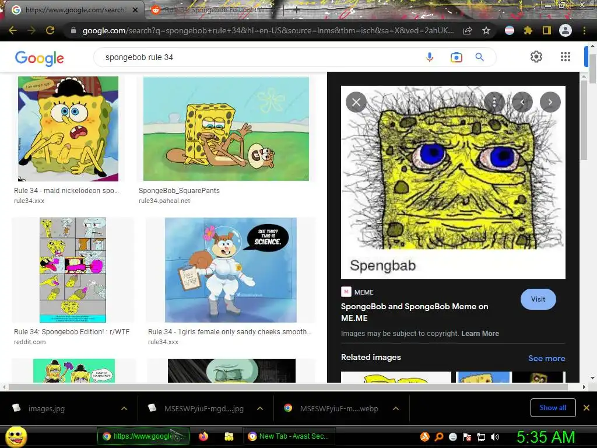Open the orange Avast tray icon
This screenshot has width=597, height=448.
[x=424, y=436]
